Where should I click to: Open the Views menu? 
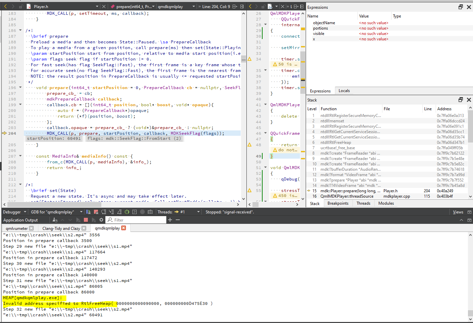[458, 212]
